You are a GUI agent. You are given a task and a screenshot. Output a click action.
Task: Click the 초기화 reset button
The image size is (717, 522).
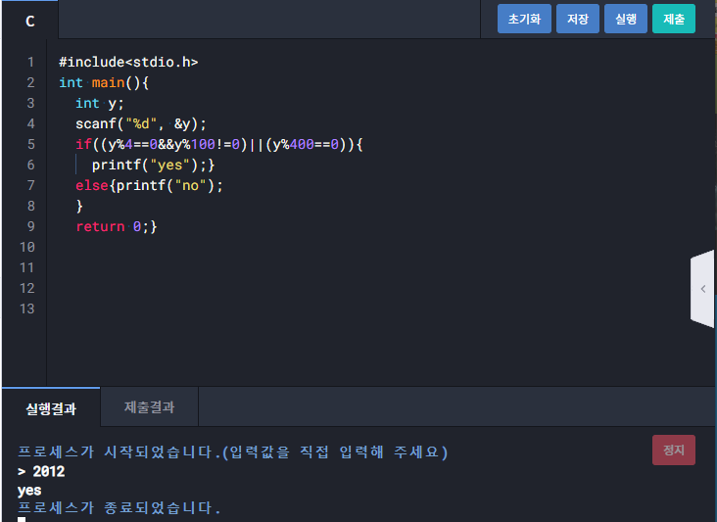[x=524, y=19]
